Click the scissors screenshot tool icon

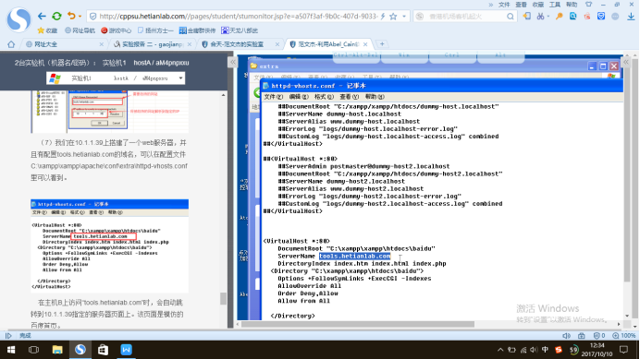(540, 17)
